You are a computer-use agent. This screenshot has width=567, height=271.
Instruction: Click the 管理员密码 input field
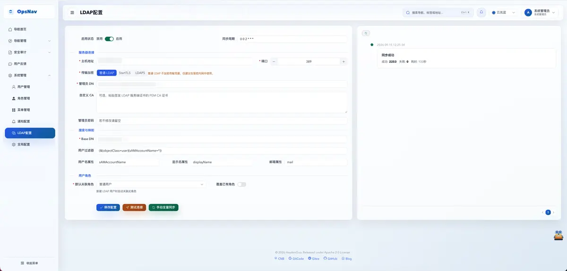point(222,121)
